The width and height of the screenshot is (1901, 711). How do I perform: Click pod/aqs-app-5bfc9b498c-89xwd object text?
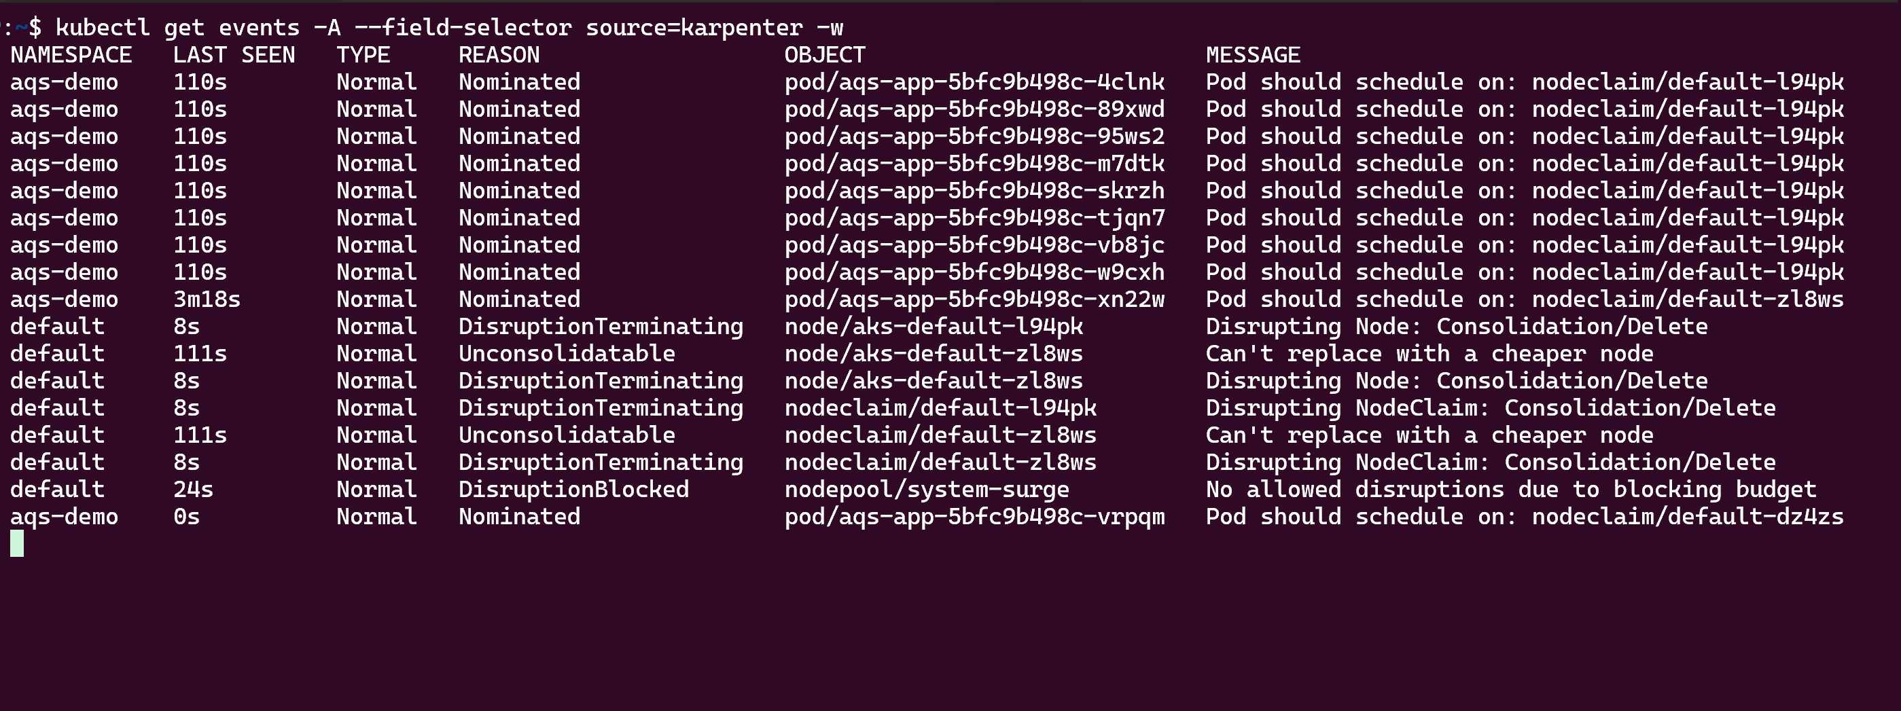click(974, 109)
